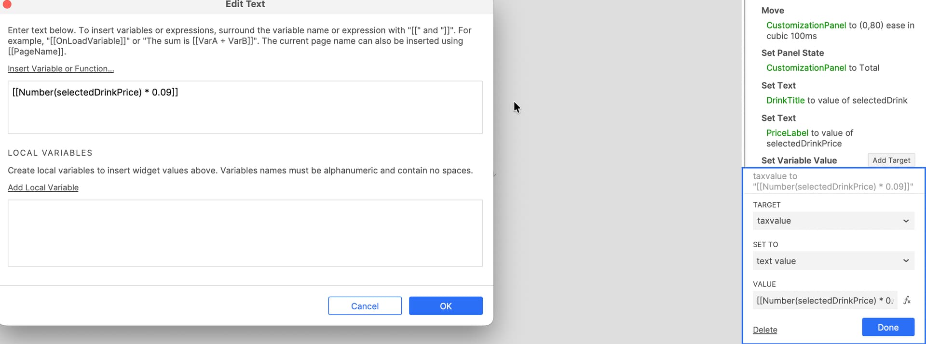This screenshot has width=926, height=344.
Task: Click the Done button in the action panel
Action: (888, 327)
